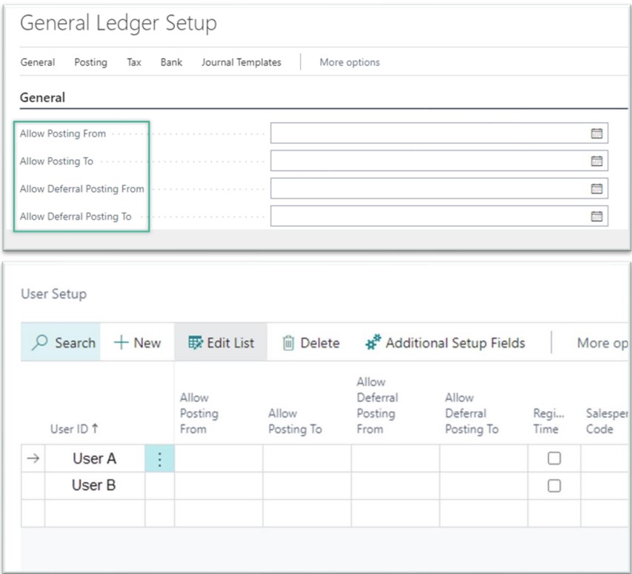Click the Allow Deferral Posting From input field

point(439,189)
